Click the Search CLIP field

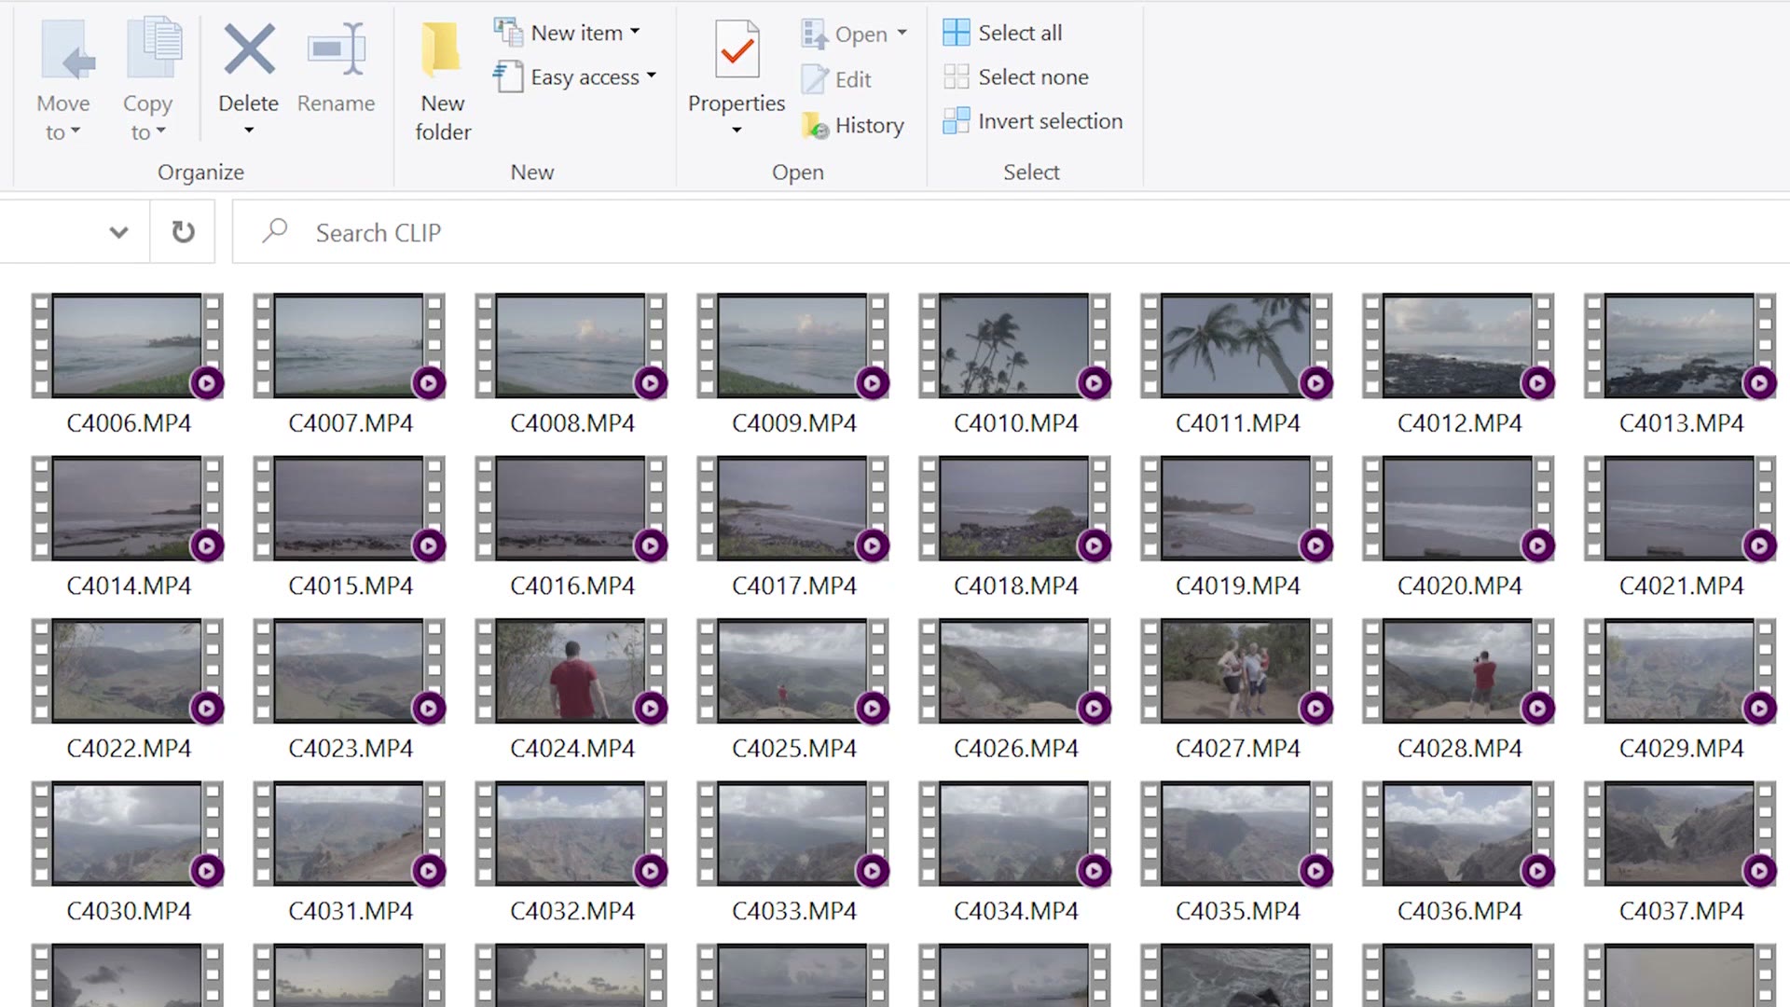pos(1011,232)
